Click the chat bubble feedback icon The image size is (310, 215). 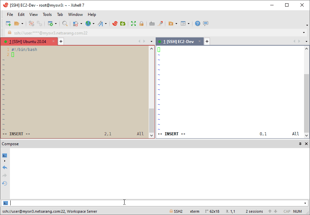tap(206, 24)
